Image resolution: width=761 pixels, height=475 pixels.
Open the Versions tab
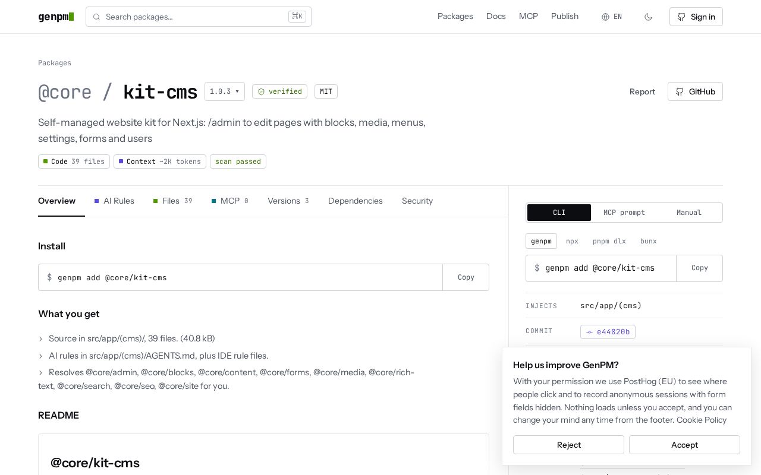[x=288, y=201]
